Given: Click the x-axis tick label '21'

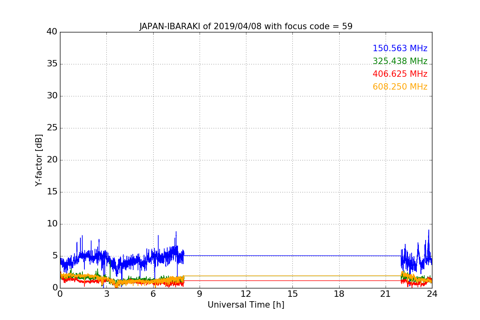Looking at the screenshot, I should pos(386,294).
